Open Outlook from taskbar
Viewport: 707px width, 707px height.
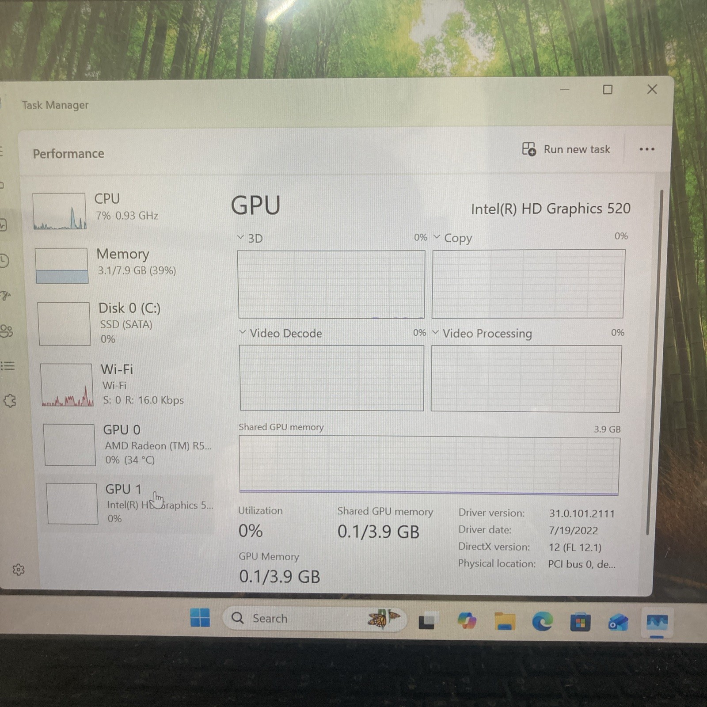(618, 623)
